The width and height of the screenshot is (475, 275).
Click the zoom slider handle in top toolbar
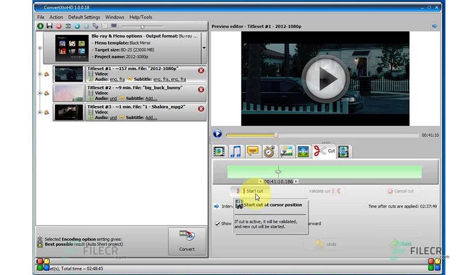143,27
